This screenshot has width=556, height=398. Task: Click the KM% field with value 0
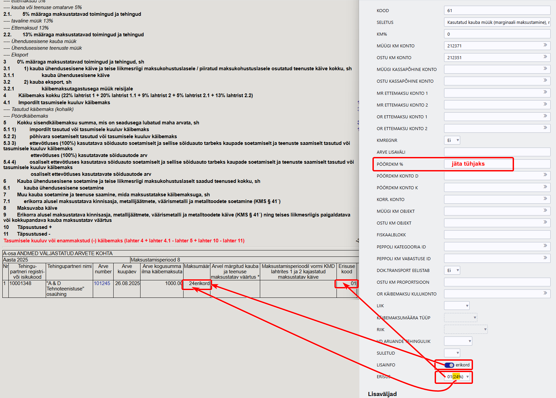click(497, 34)
